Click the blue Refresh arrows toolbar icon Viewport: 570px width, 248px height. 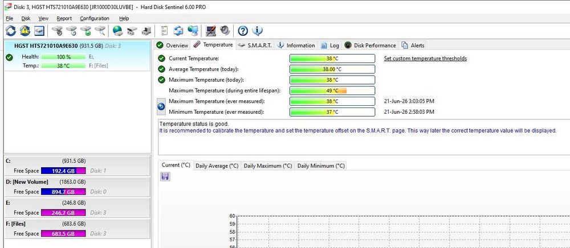(10, 31)
